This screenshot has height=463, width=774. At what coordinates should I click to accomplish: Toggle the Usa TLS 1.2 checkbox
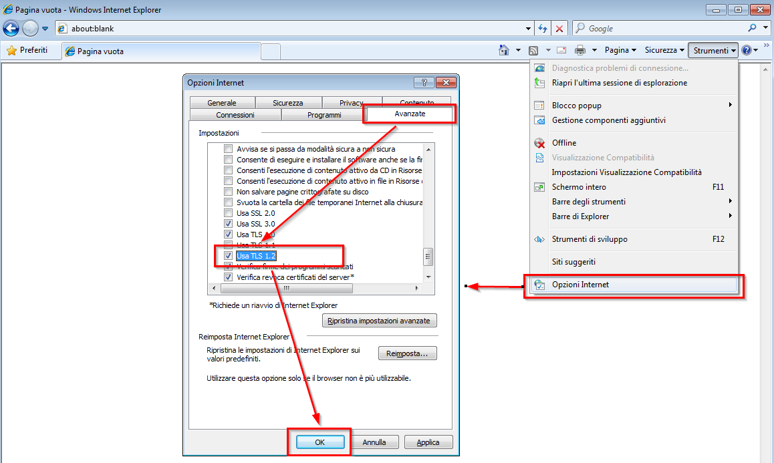pos(228,256)
